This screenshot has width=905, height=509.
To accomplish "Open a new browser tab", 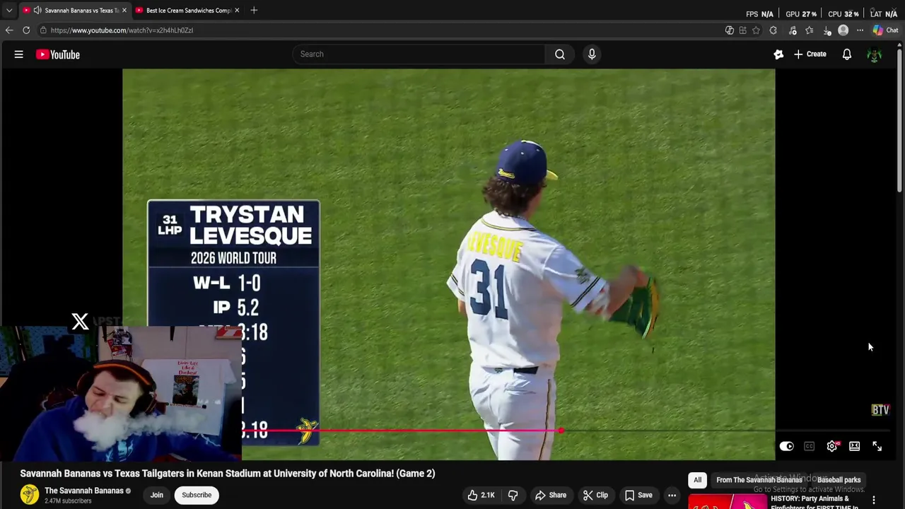I will [x=254, y=11].
